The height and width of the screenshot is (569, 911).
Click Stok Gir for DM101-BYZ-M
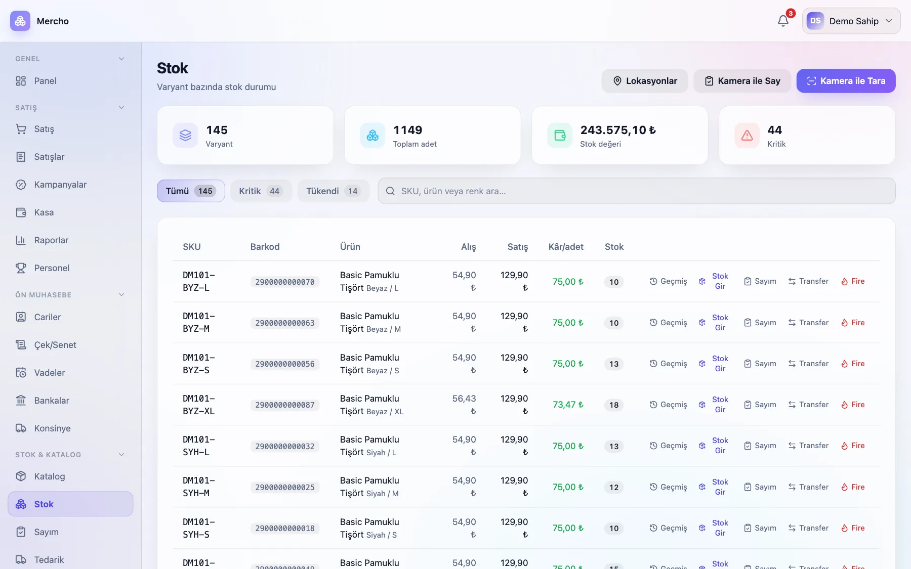pos(714,323)
